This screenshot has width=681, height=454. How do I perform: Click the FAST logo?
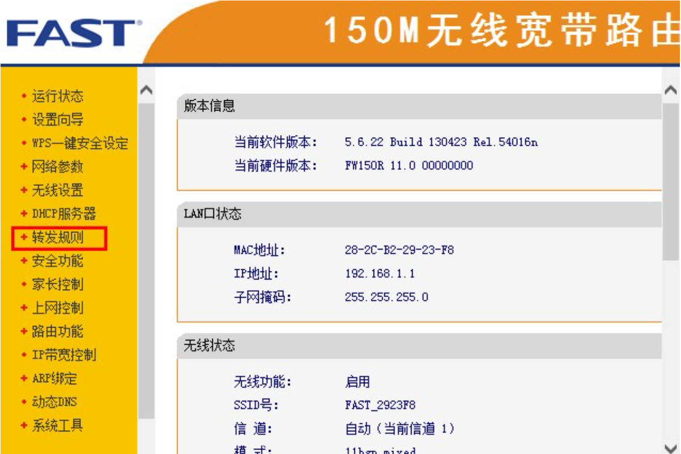[75, 33]
